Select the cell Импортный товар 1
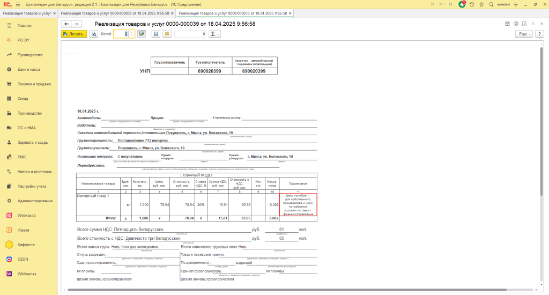The height and width of the screenshot is (295, 549). pos(99,204)
